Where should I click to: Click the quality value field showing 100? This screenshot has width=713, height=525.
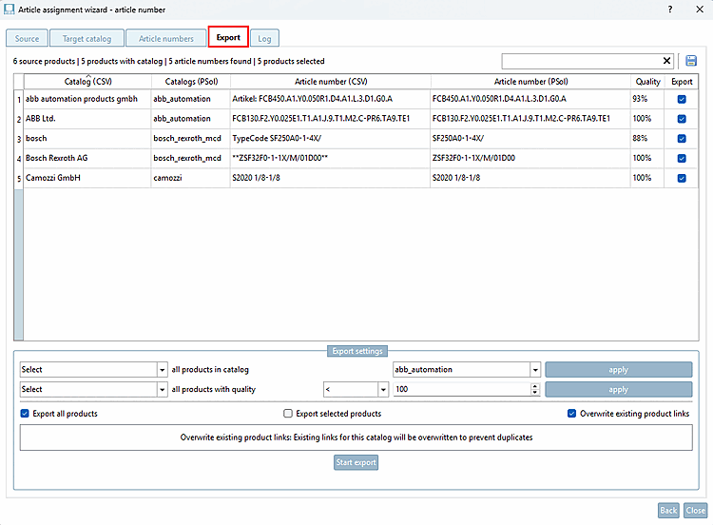pyautogui.click(x=461, y=389)
